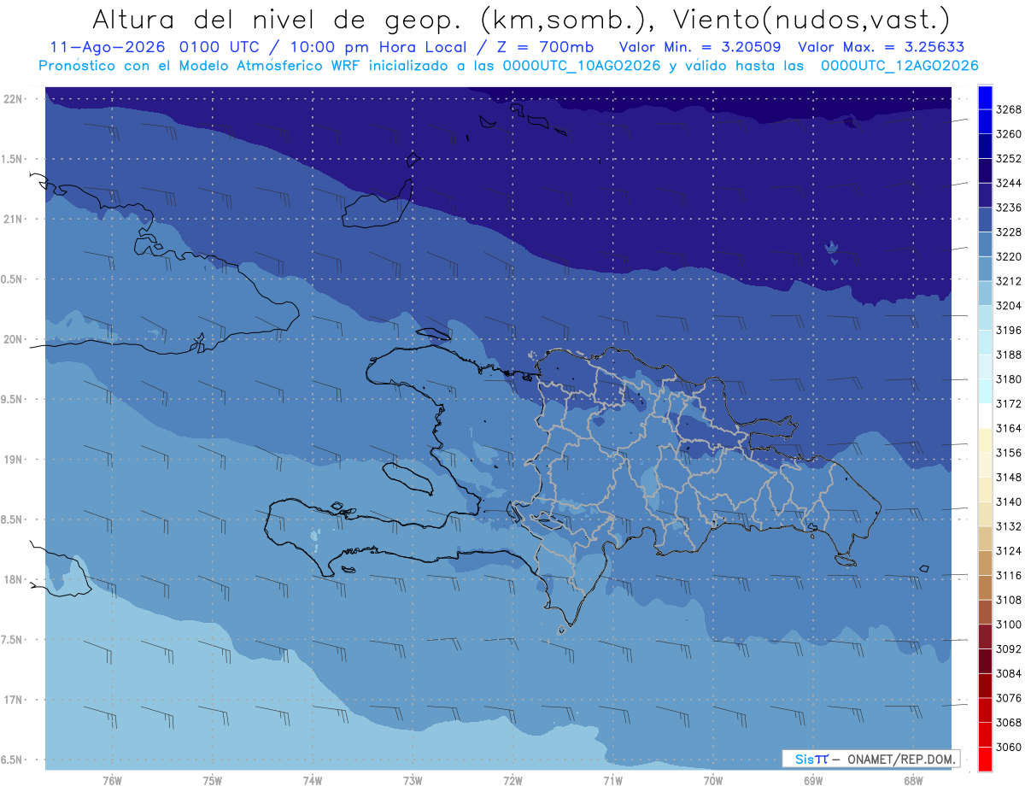1025x792 pixels.
Task: Click the 70W longitude axis label
Action: click(x=713, y=781)
